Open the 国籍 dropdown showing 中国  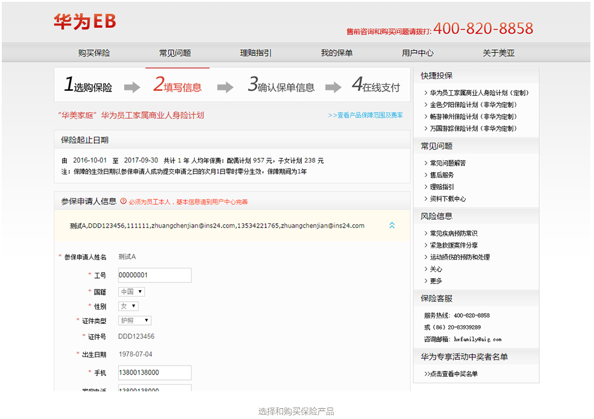pyautogui.click(x=131, y=292)
